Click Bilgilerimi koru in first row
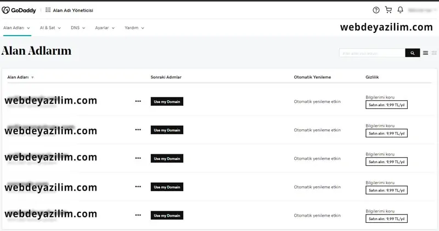This screenshot has width=439, height=231. [380, 97]
